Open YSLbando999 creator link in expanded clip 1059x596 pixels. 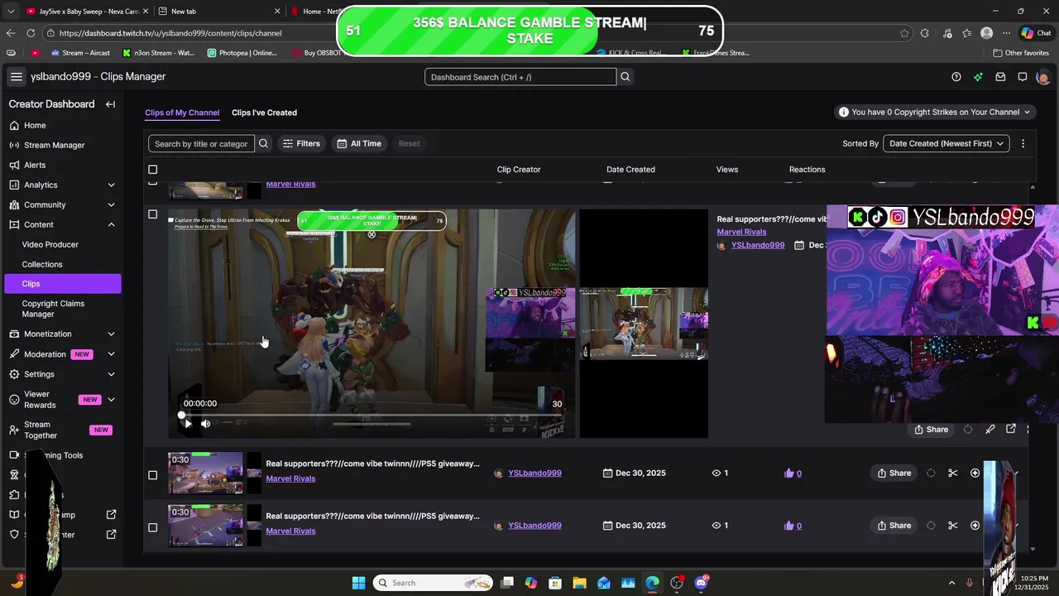(758, 245)
